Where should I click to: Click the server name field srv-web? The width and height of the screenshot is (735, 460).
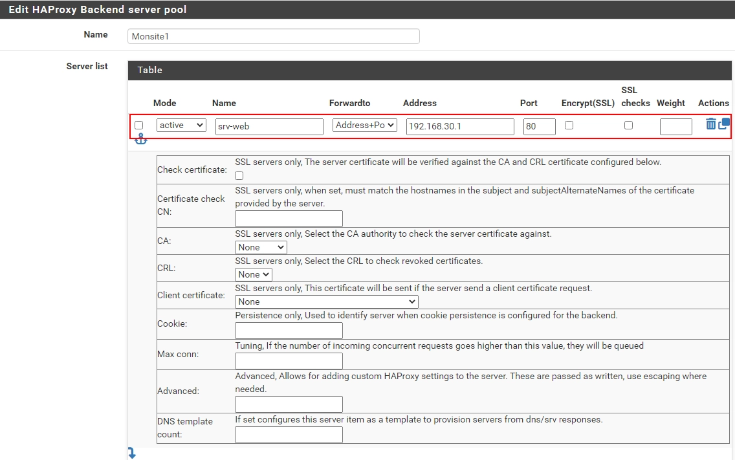(269, 127)
